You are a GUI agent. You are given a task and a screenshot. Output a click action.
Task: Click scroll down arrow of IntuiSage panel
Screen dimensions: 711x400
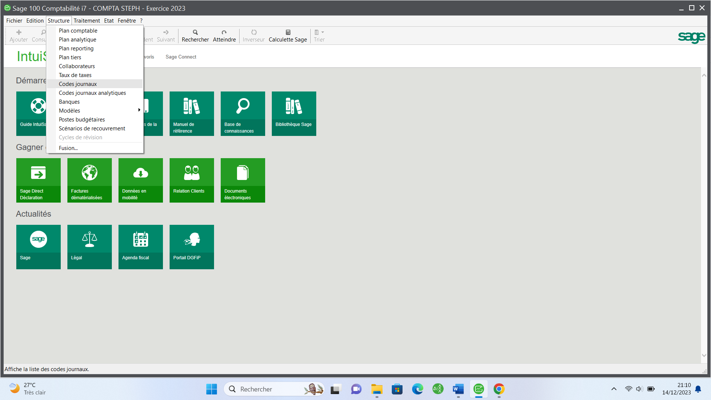(x=704, y=356)
